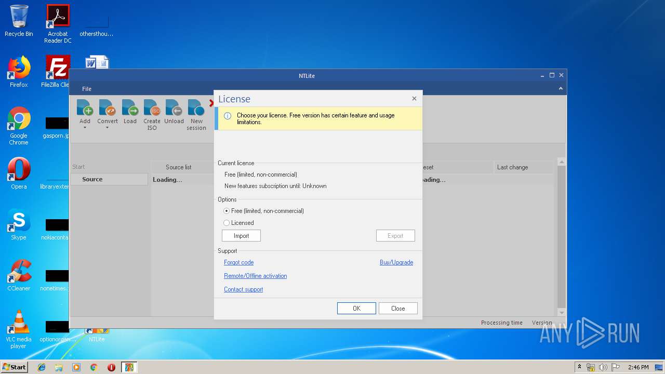Click the Export button
This screenshot has width=665, height=374.
395,236
